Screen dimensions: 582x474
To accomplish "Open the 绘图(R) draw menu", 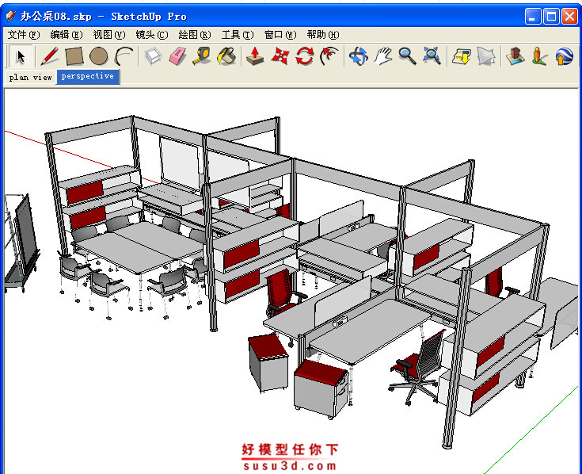I will point(195,35).
